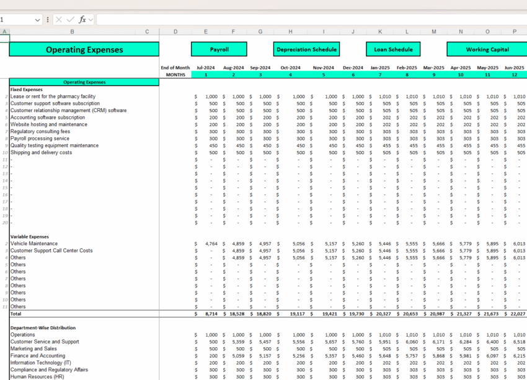Select the Vehicle Maintenance row label cell
Viewport: 527px width, 380px height.
click(35, 244)
